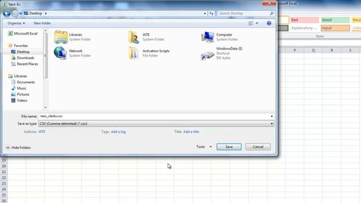Select Videos library in navigation pane
361x203 pixels.
point(19,100)
